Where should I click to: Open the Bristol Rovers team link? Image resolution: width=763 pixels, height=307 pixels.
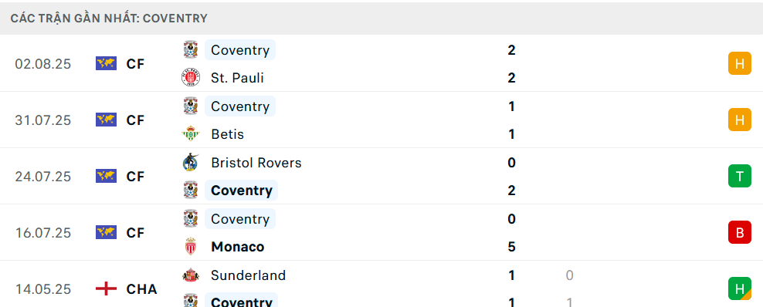click(x=256, y=163)
